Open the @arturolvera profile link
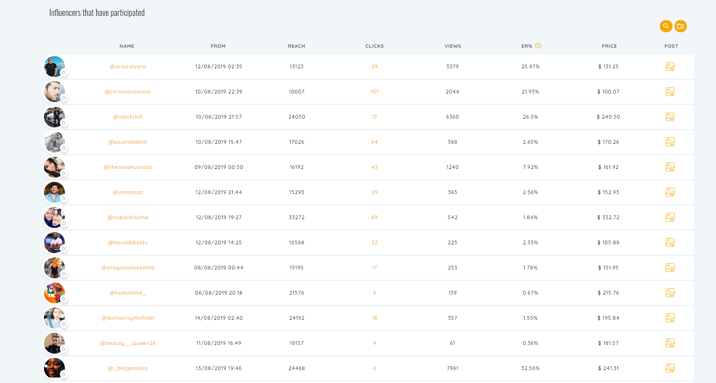The image size is (716, 383). tap(128, 67)
